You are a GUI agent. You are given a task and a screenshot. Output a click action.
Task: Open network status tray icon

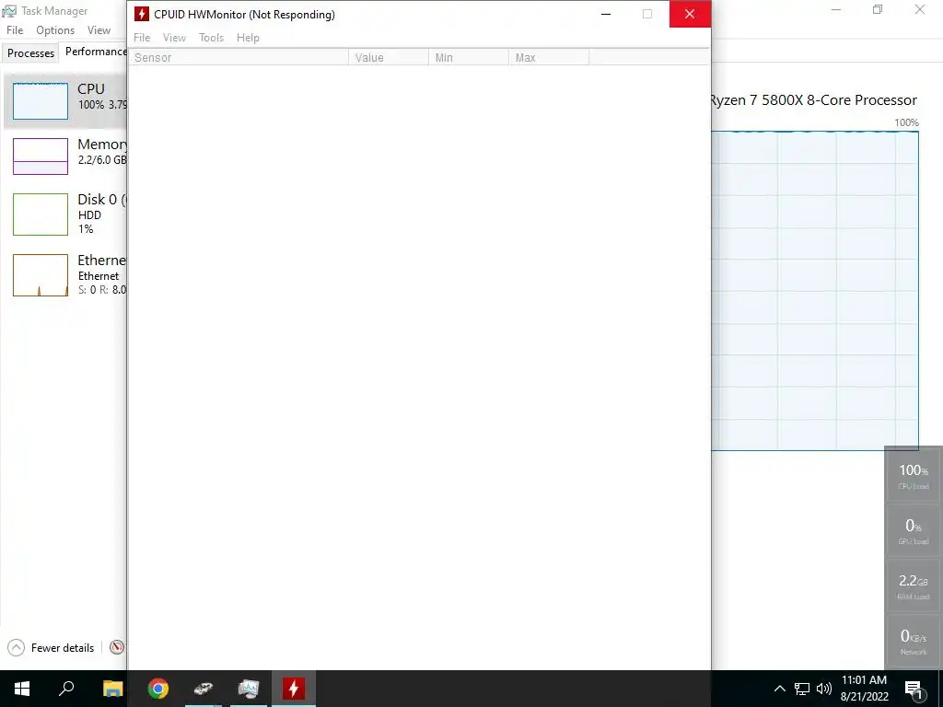(x=802, y=689)
